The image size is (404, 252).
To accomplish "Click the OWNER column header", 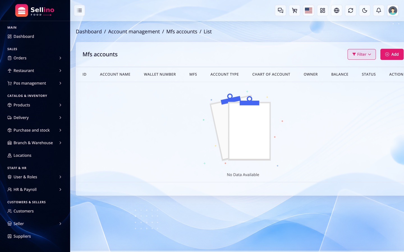I will pos(311,74).
